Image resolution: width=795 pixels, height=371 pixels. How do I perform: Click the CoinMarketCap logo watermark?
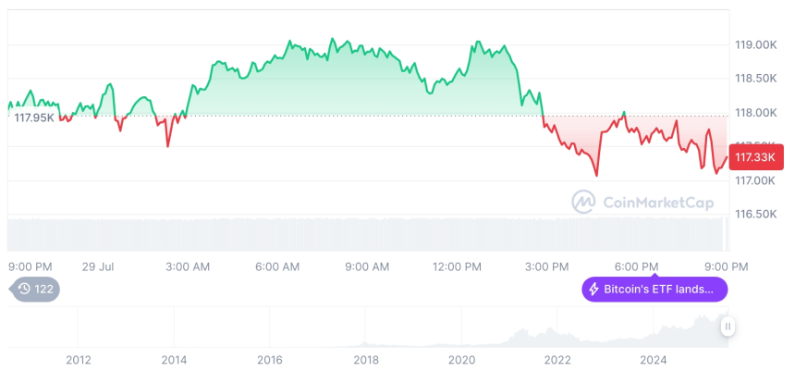583,202
